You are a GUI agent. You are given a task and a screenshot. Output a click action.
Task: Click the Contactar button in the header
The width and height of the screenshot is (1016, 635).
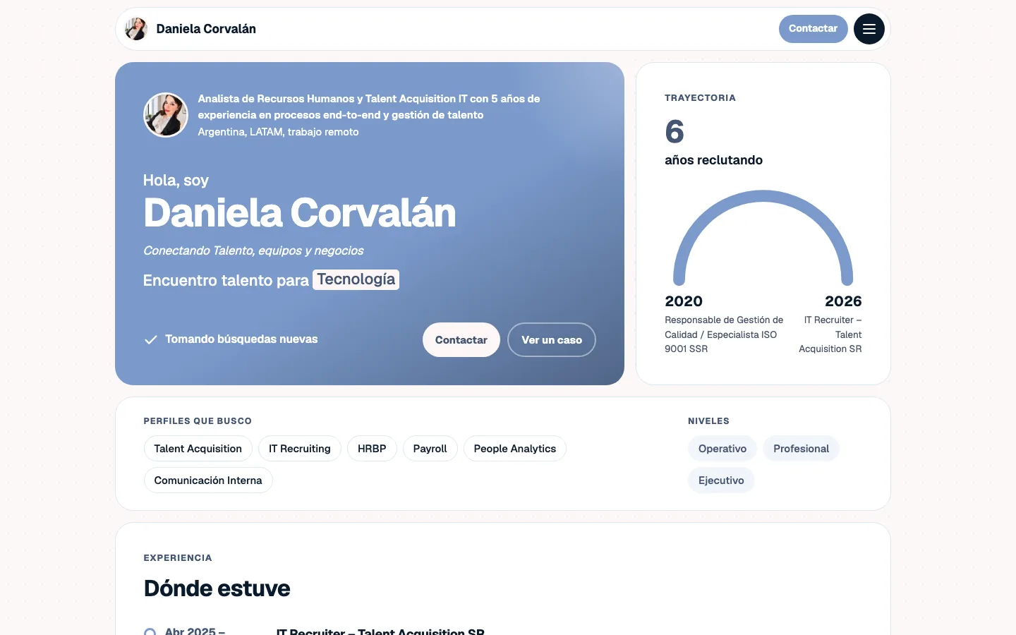(x=813, y=29)
